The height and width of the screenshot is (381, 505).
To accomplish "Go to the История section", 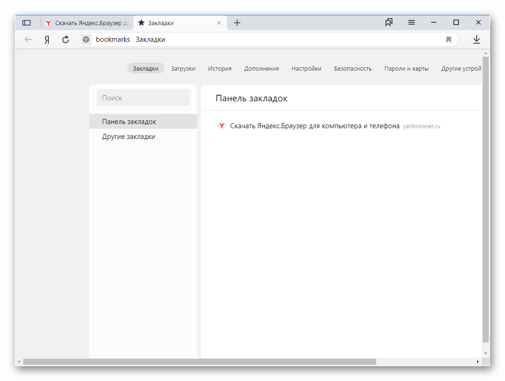I will pyautogui.click(x=219, y=68).
